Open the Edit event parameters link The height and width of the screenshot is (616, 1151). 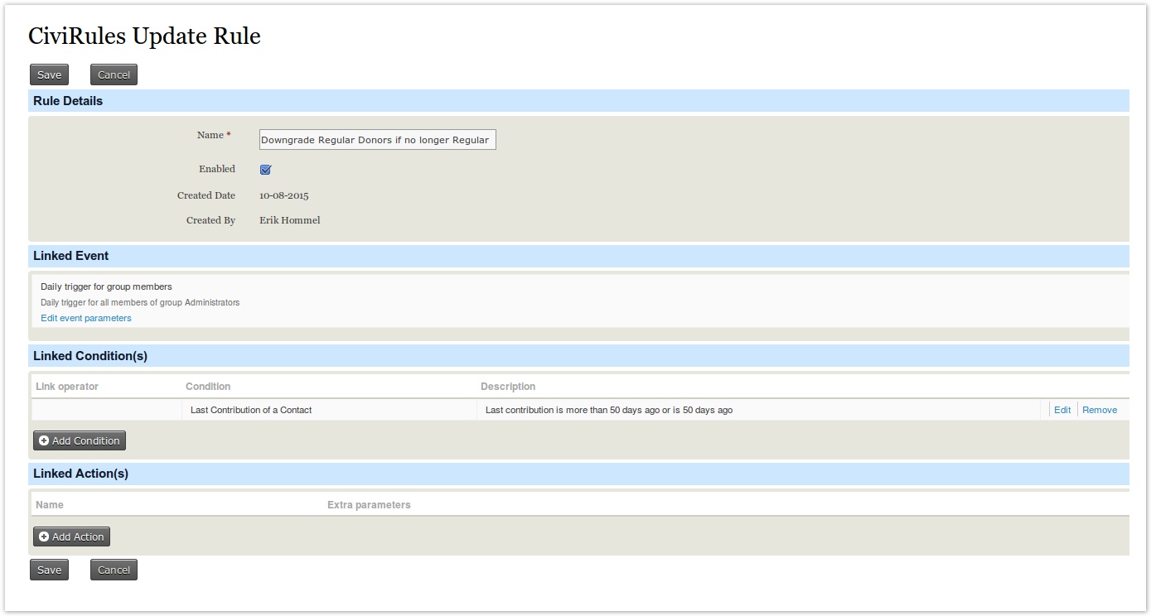pyautogui.click(x=86, y=318)
